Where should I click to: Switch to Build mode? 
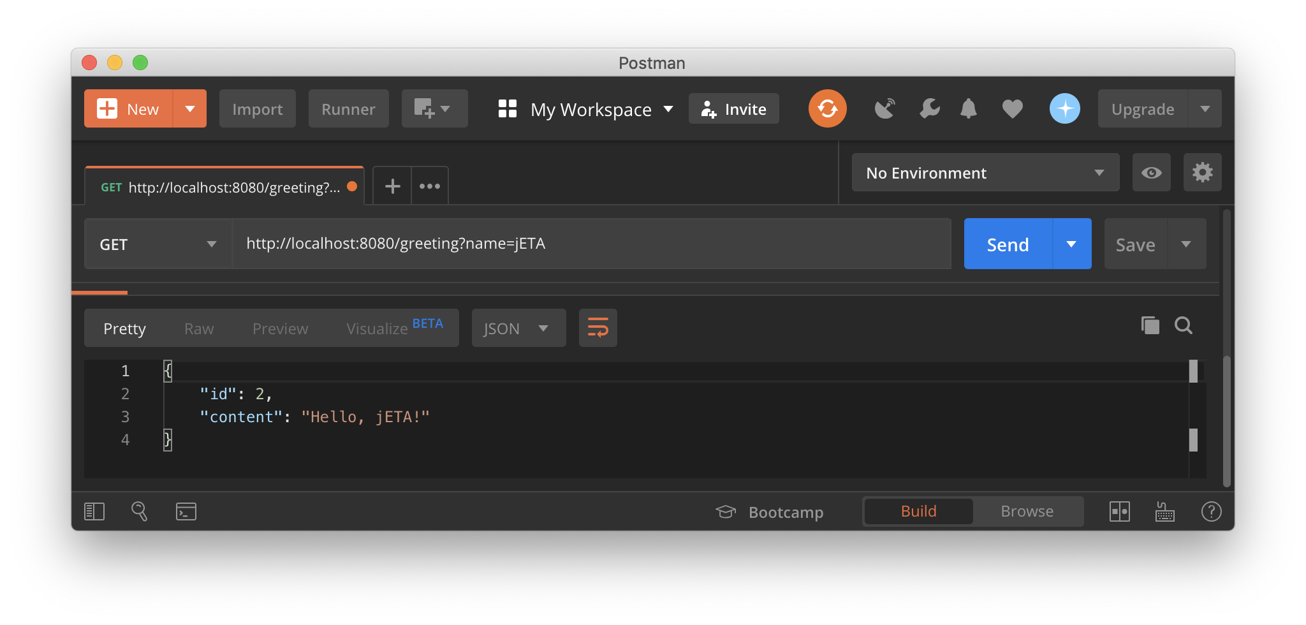(x=918, y=511)
